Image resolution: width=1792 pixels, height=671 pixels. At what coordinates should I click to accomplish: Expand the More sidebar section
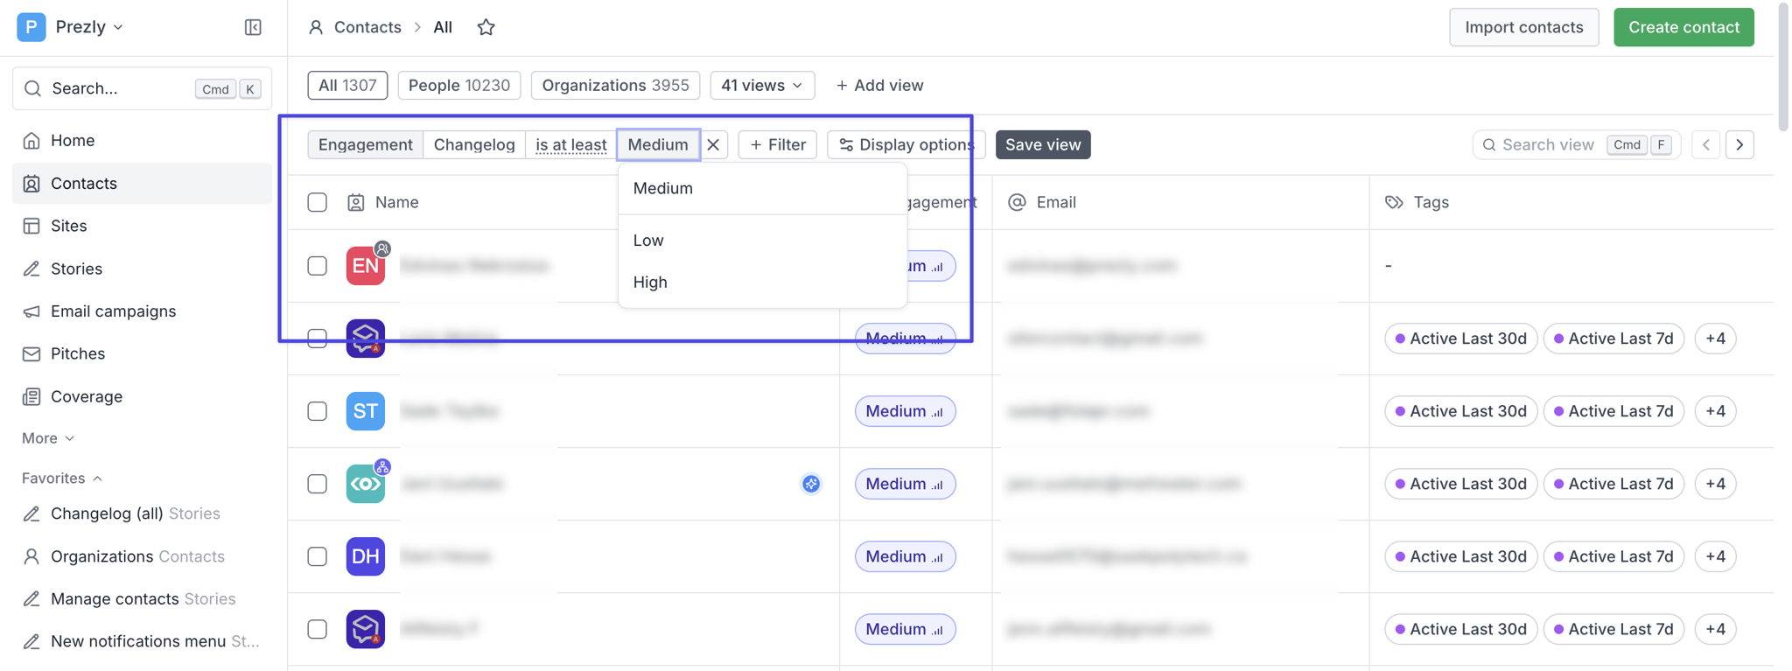coord(48,438)
